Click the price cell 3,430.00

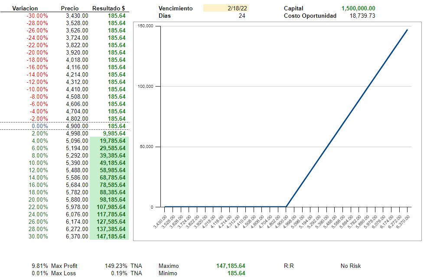[x=77, y=16]
